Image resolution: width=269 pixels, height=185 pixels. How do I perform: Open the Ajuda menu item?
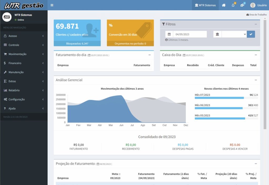[24, 109]
